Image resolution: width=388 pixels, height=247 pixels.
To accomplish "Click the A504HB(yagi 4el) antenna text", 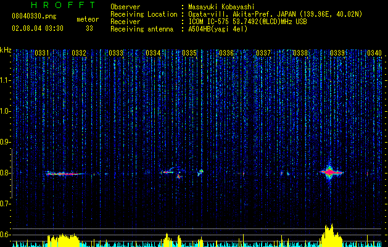I will point(218,29).
